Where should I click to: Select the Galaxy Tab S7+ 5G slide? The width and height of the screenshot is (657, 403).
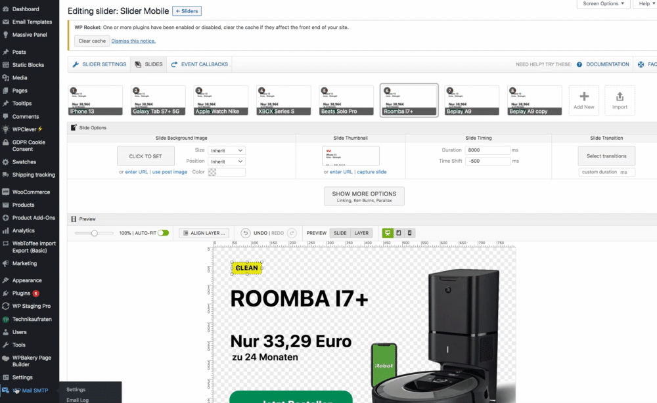[x=158, y=100]
